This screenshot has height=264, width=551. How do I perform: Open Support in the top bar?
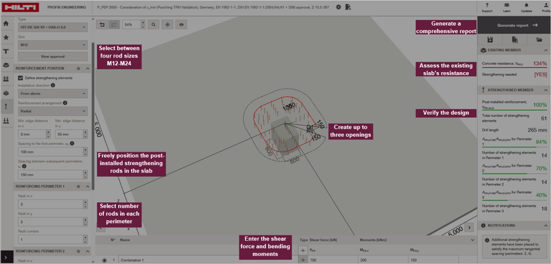coord(487,7)
